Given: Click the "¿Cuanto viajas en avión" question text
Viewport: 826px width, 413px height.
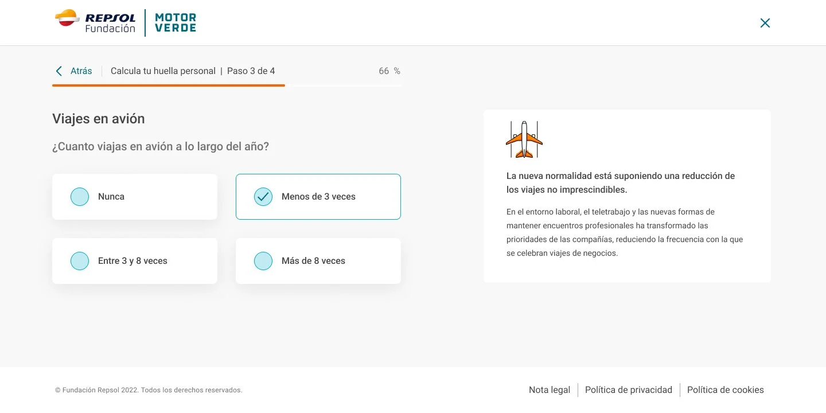Looking at the screenshot, I should pos(161,147).
